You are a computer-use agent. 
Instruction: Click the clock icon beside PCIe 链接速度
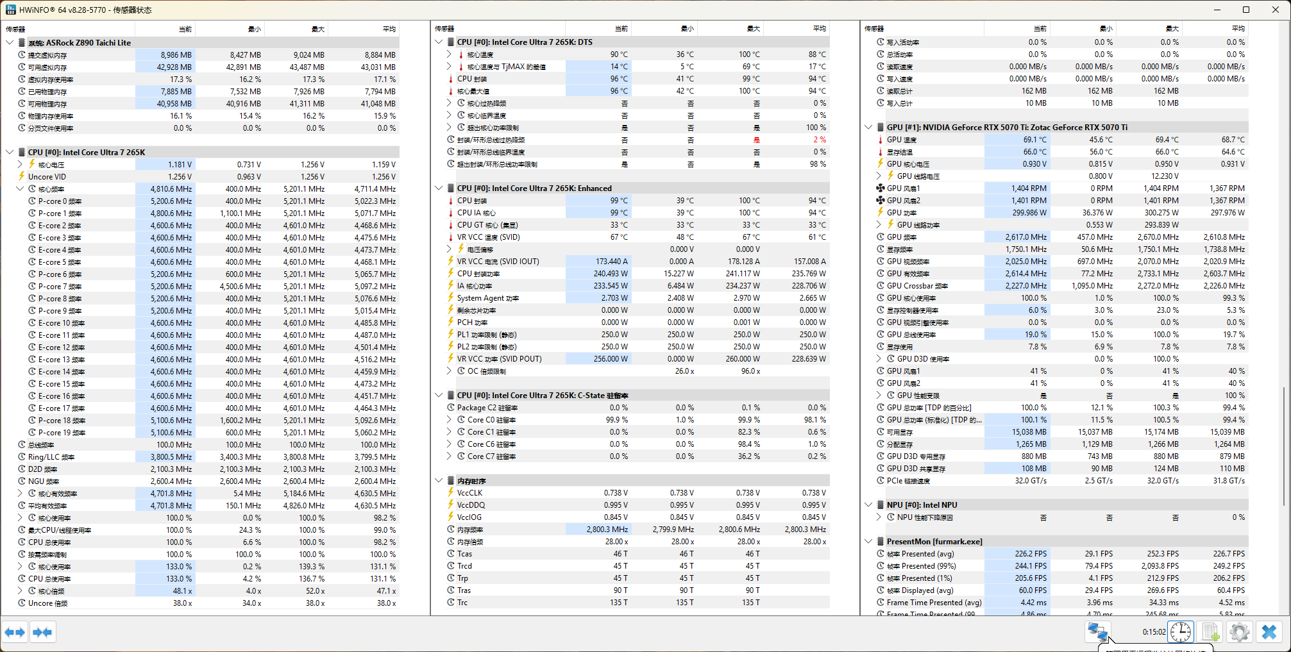coord(881,481)
